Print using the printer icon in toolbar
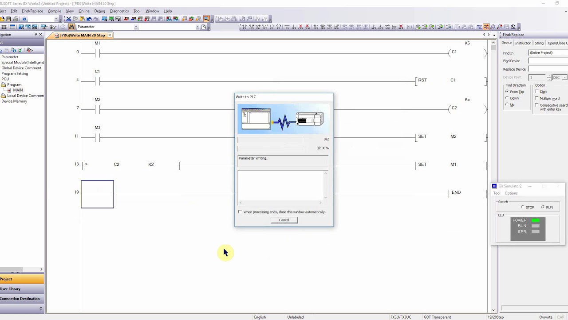The width and height of the screenshot is (568, 320). (16, 19)
